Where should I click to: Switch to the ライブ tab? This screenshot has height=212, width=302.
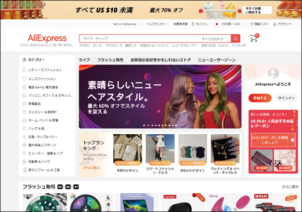click(x=84, y=60)
